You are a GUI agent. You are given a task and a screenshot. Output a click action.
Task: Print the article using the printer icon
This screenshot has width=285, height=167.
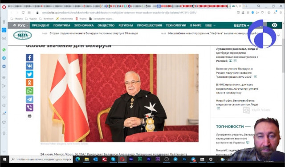[29, 116]
